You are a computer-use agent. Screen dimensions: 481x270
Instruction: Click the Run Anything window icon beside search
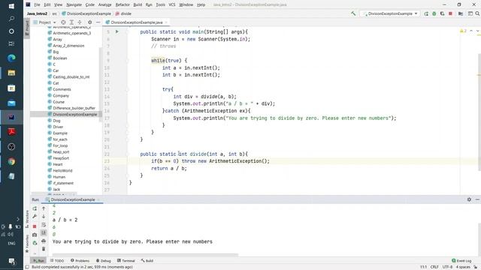point(470,13)
